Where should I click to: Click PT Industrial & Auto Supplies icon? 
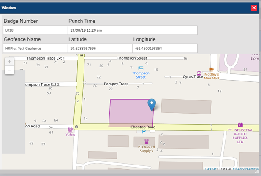point(240,125)
